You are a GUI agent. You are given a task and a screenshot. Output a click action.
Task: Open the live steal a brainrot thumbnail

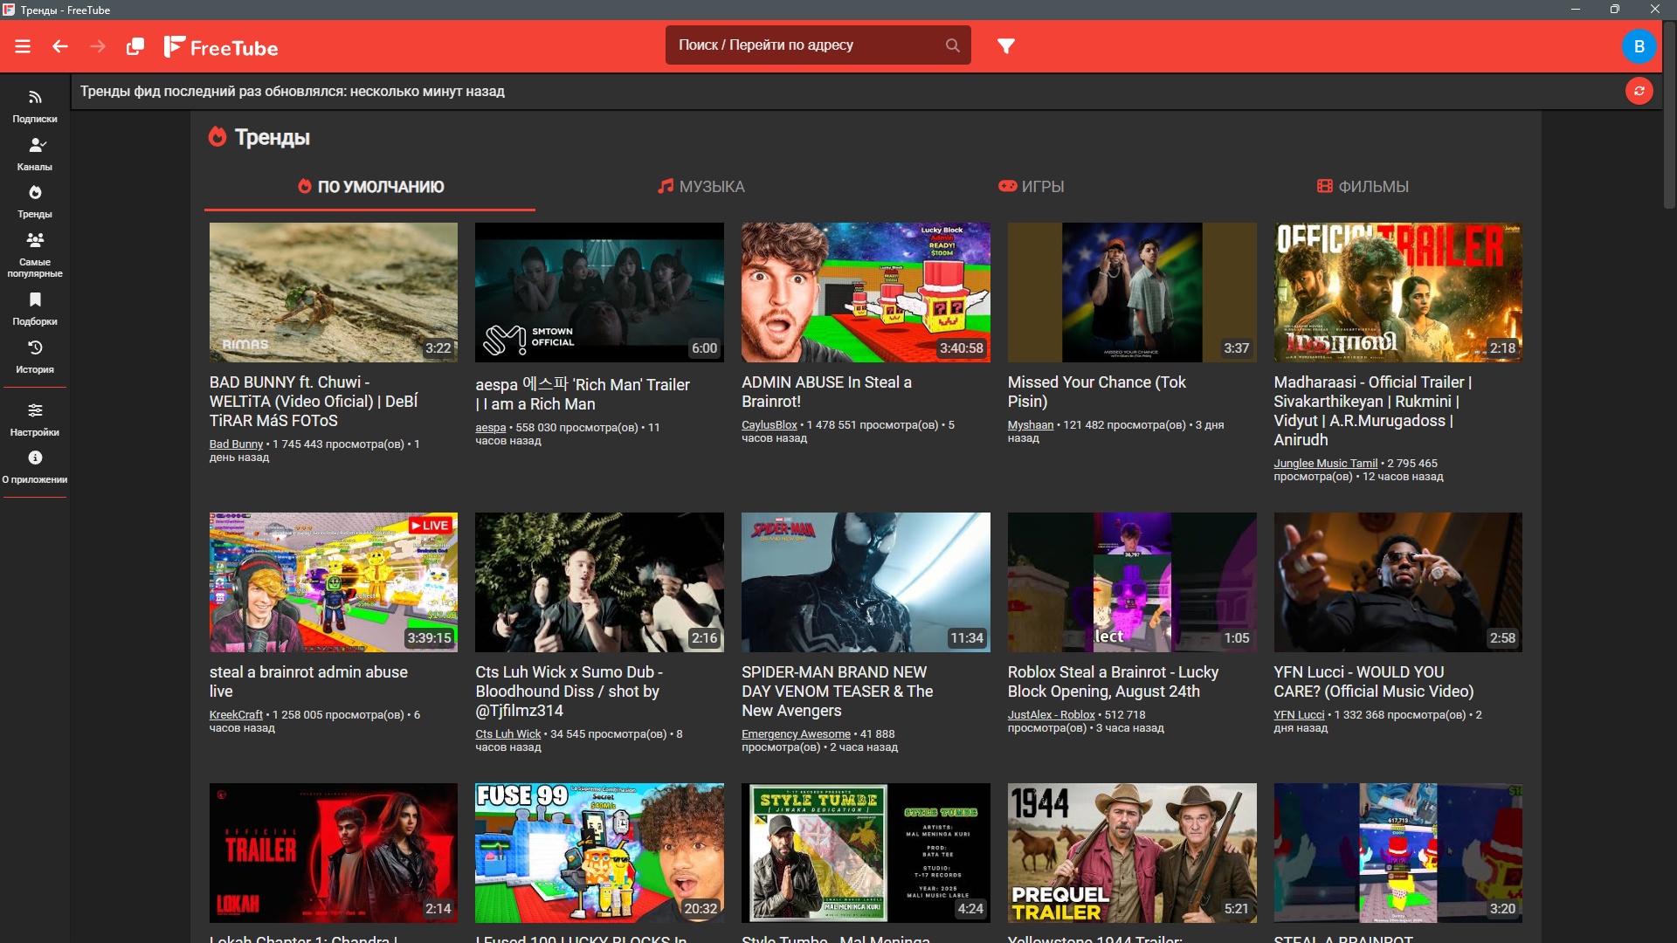point(334,582)
